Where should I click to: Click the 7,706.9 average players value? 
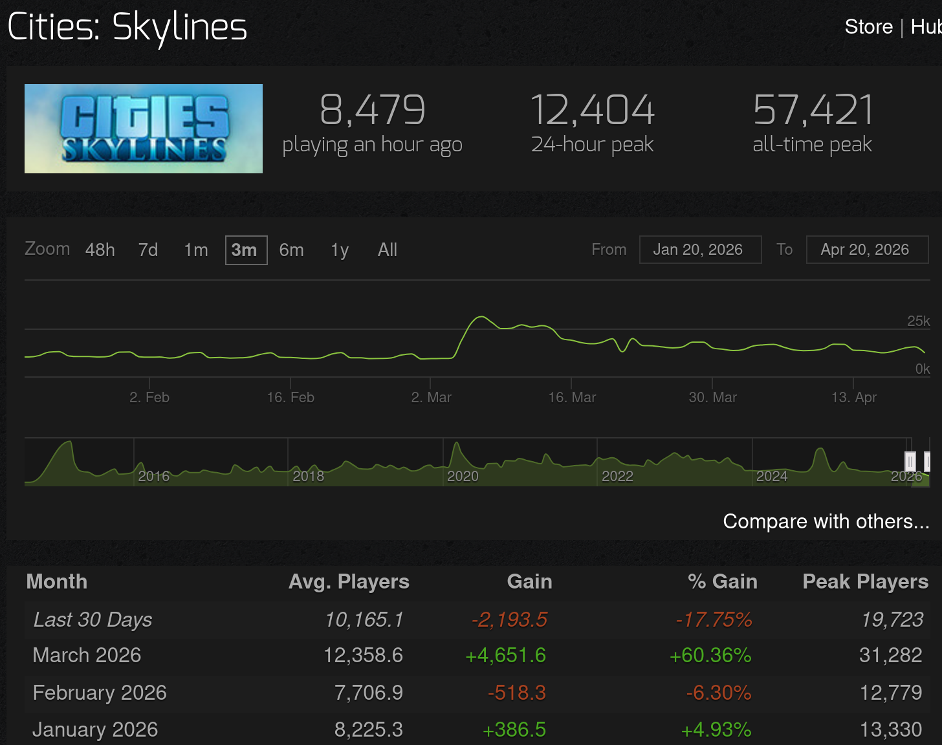point(368,693)
